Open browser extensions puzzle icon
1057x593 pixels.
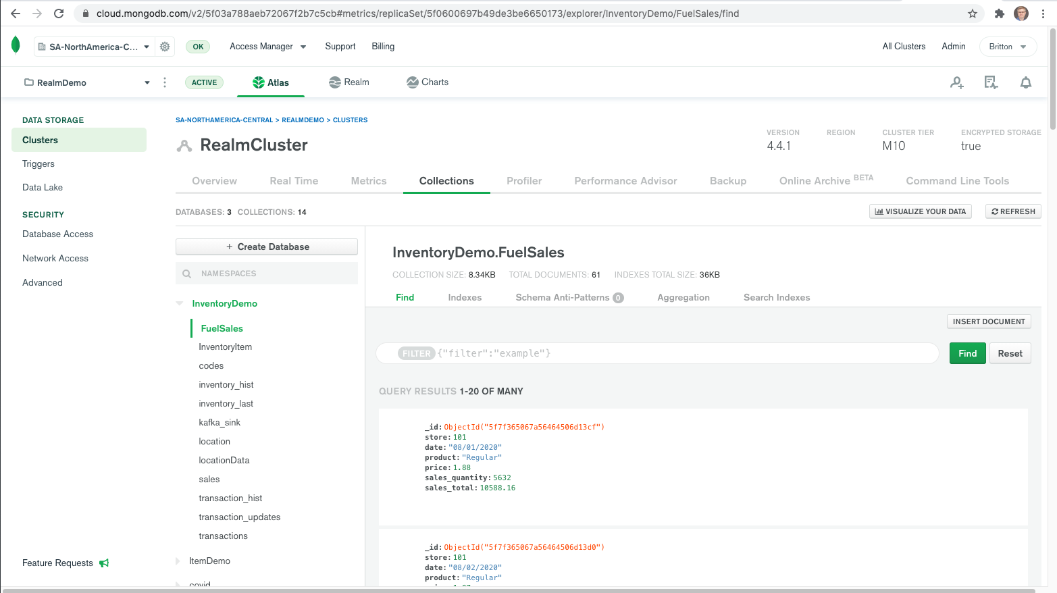pyautogui.click(x=1000, y=14)
